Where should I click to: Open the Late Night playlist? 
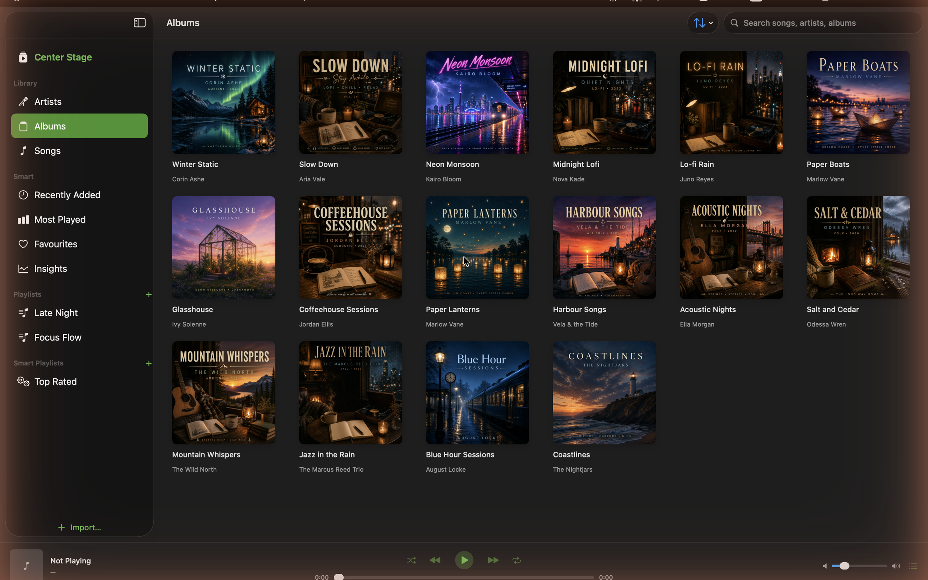click(79, 312)
